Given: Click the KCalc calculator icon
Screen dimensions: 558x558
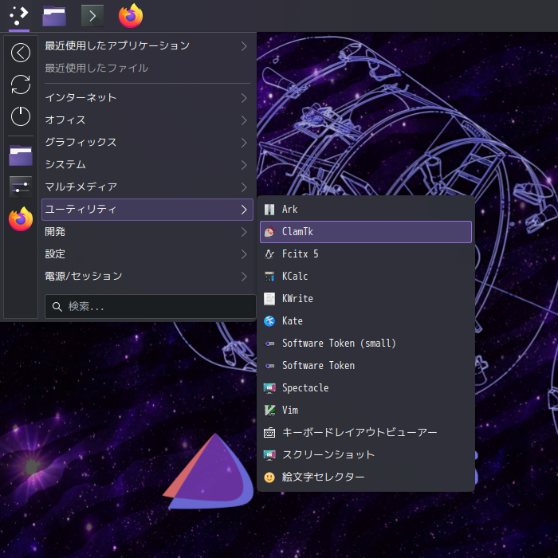Looking at the screenshot, I should (269, 277).
